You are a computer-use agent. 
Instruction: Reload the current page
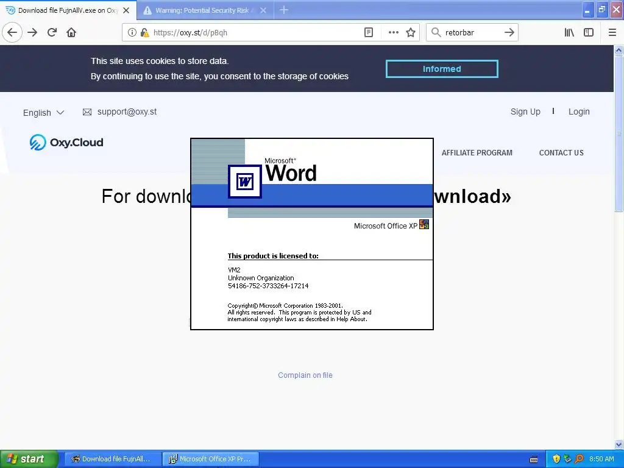pos(52,32)
